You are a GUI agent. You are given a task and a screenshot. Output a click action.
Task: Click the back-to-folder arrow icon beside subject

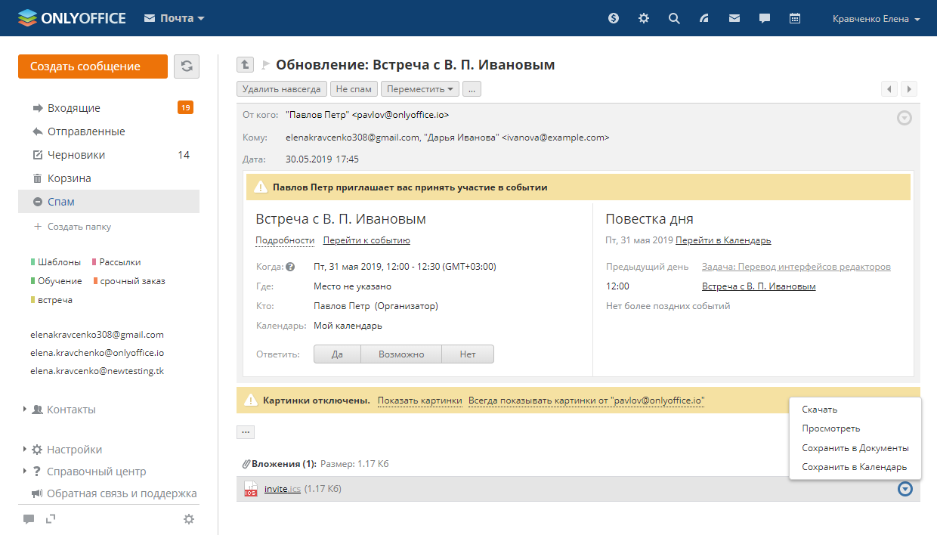[246, 65]
